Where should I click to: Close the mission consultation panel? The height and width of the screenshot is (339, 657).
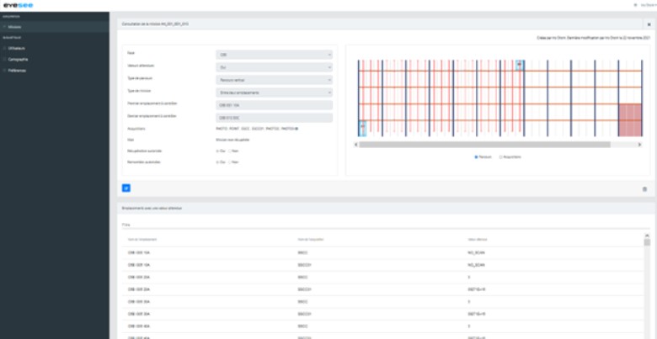649,24
